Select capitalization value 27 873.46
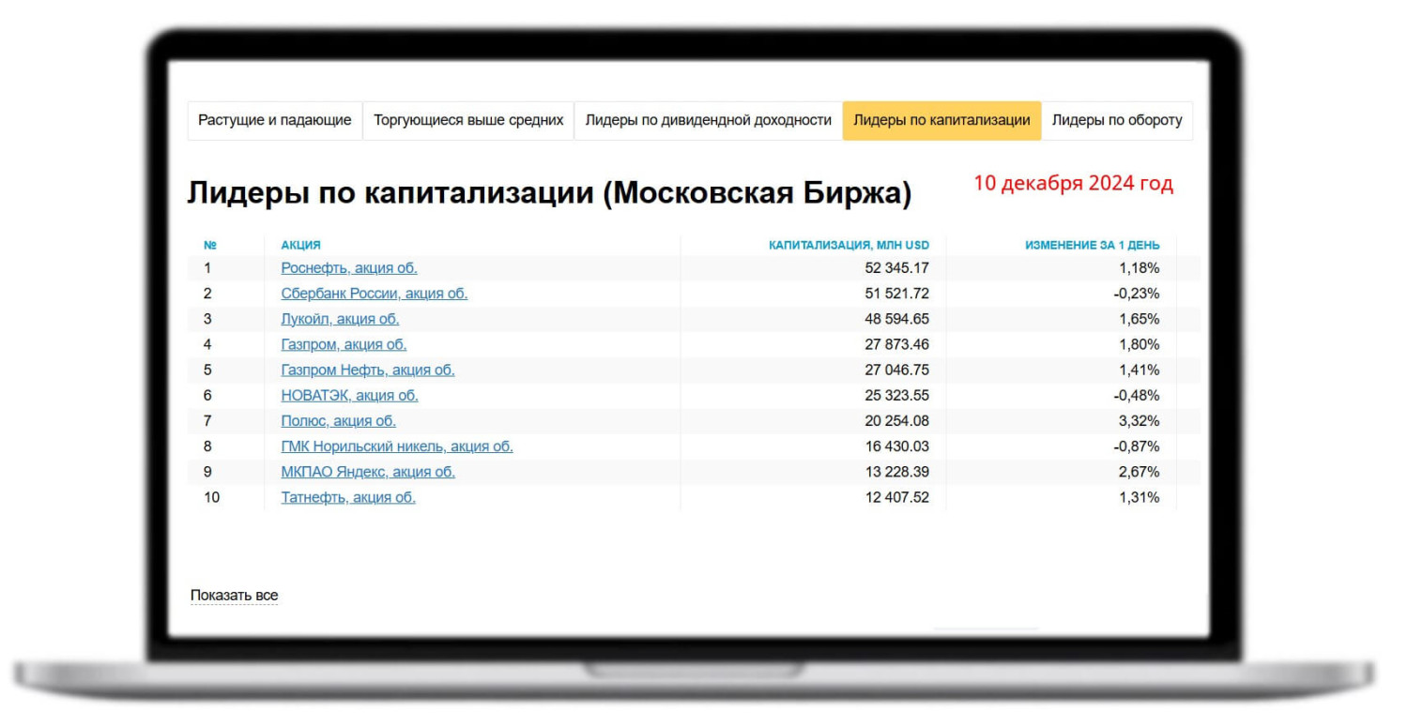 pyautogui.click(x=897, y=344)
